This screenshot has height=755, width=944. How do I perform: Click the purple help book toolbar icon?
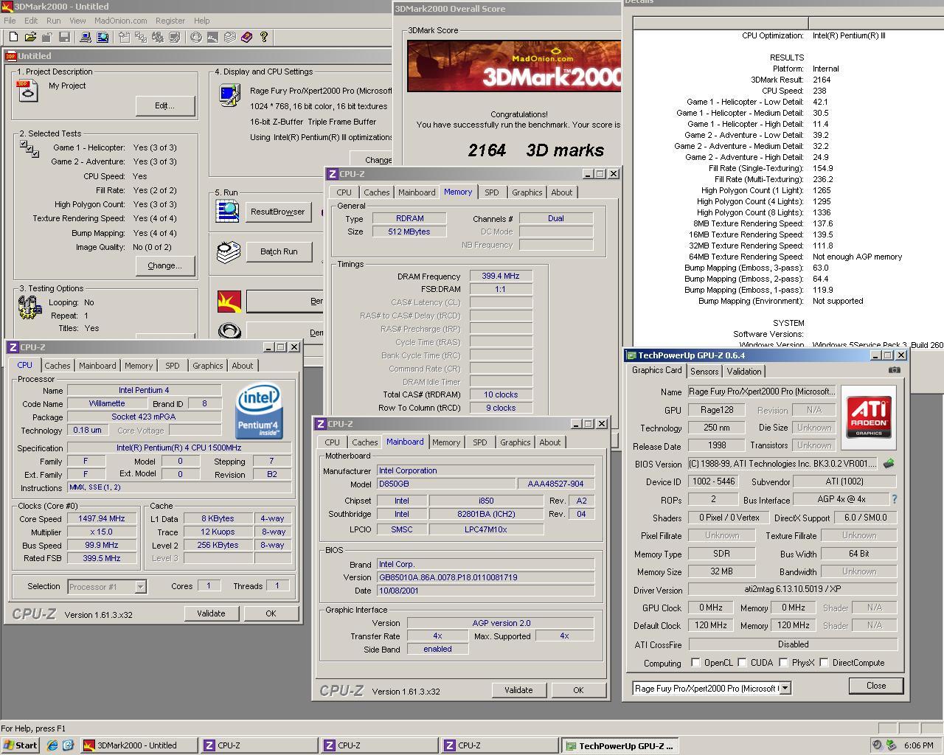246,37
